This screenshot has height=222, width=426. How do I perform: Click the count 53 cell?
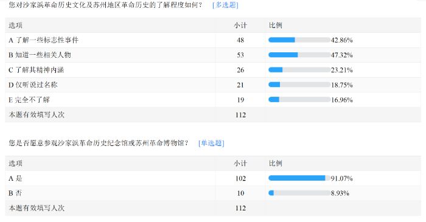240,55
